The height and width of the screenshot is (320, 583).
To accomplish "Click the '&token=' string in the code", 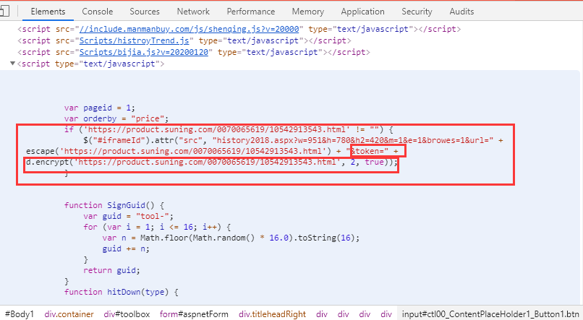I will pyautogui.click(x=367, y=151).
